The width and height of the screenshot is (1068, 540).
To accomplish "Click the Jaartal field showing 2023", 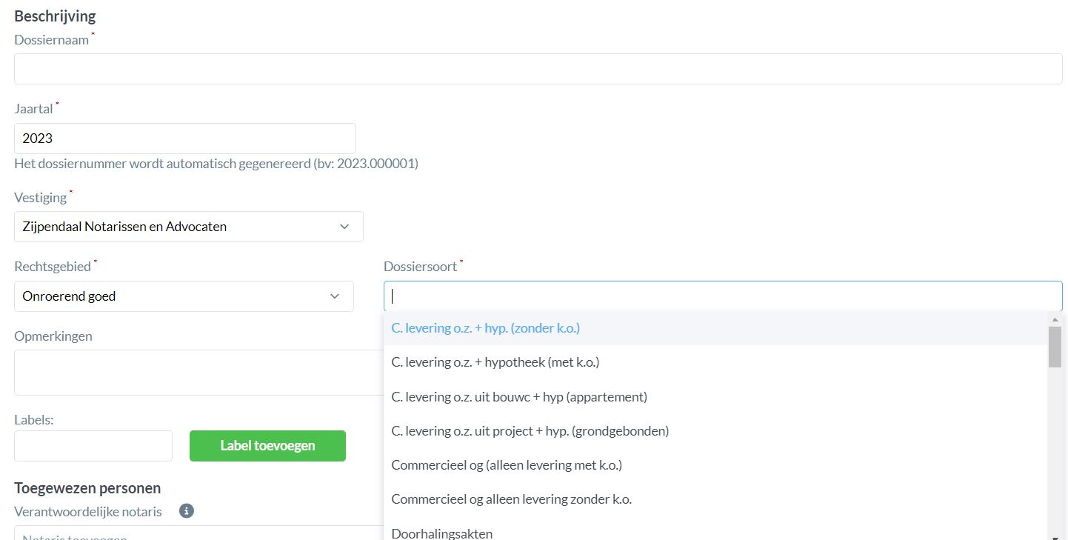I will pyautogui.click(x=184, y=139).
